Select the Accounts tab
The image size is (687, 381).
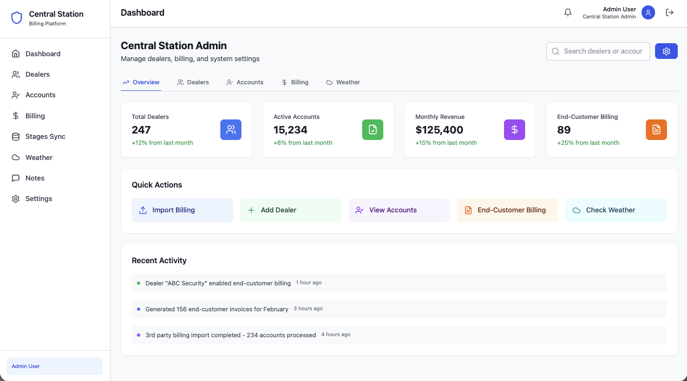245,82
